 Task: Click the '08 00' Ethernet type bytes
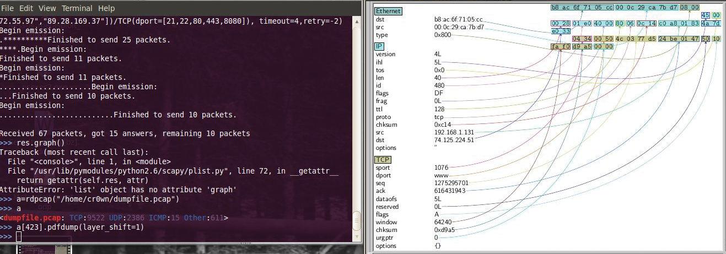[x=690, y=7]
